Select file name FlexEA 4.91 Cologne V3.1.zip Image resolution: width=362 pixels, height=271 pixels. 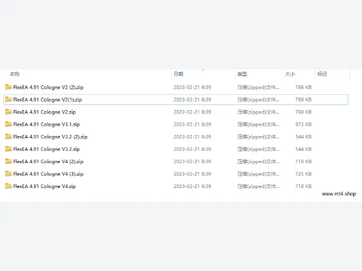tap(46, 124)
